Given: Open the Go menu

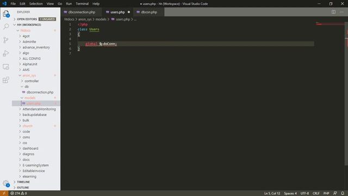Looking at the screenshot, I should pos(60,4).
